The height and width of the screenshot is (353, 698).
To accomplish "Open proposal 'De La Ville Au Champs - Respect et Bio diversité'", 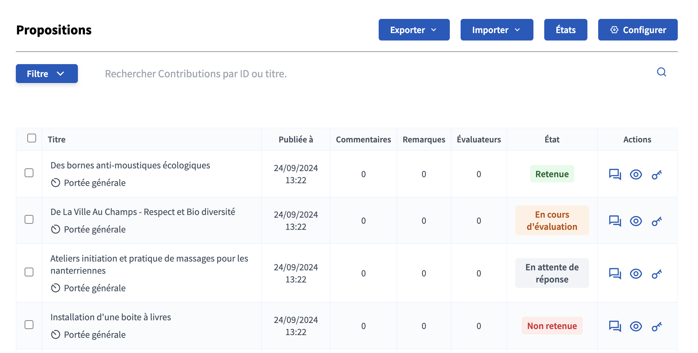I will [x=143, y=212].
